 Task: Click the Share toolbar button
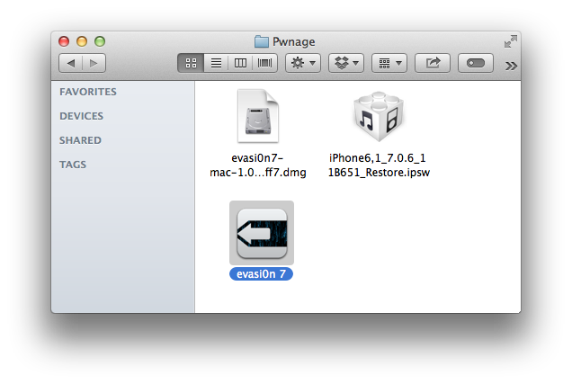pos(433,63)
